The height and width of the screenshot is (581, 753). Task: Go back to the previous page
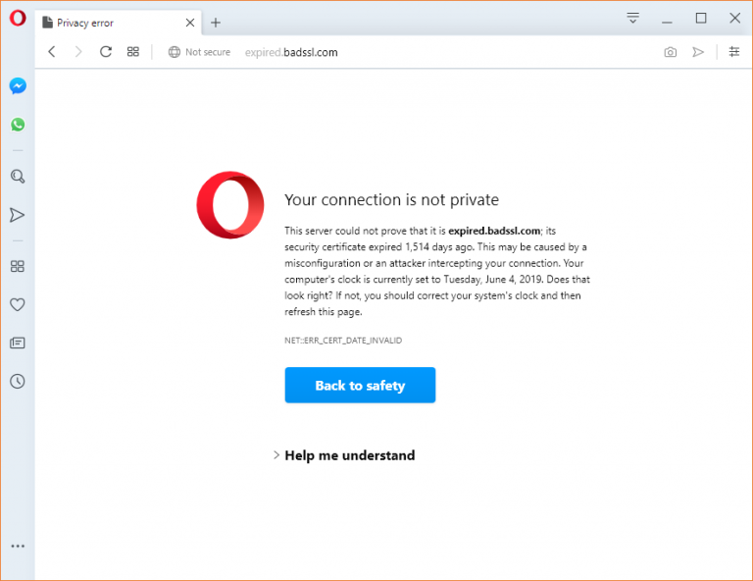52,52
